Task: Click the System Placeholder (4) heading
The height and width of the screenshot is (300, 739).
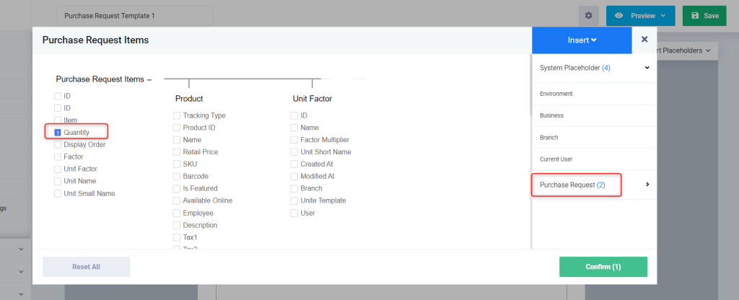Action: pos(575,68)
